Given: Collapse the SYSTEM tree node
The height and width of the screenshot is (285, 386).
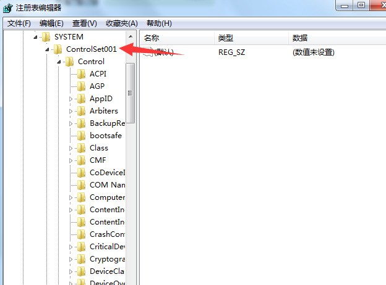Looking at the screenshot, I should coord(35,37).
